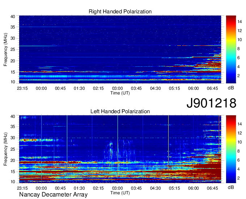Click the "03:45" time tick of the Left Handed plot
Viewport: 246px width, 199px height.
tap(136, 188)
